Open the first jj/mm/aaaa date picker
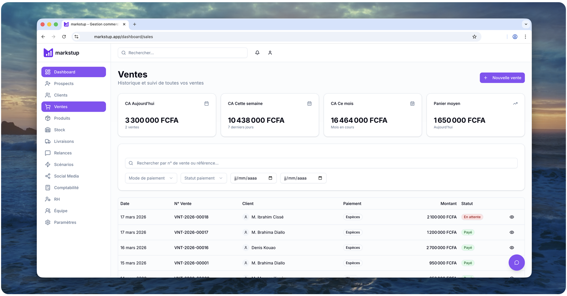The width and height of the screenshot is (567, 296). (x=254, y=178)
